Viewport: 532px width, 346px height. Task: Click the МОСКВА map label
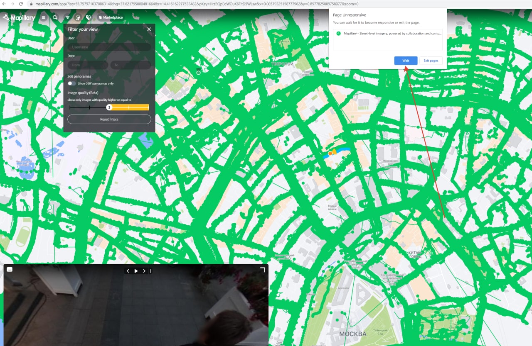(353, 334)
